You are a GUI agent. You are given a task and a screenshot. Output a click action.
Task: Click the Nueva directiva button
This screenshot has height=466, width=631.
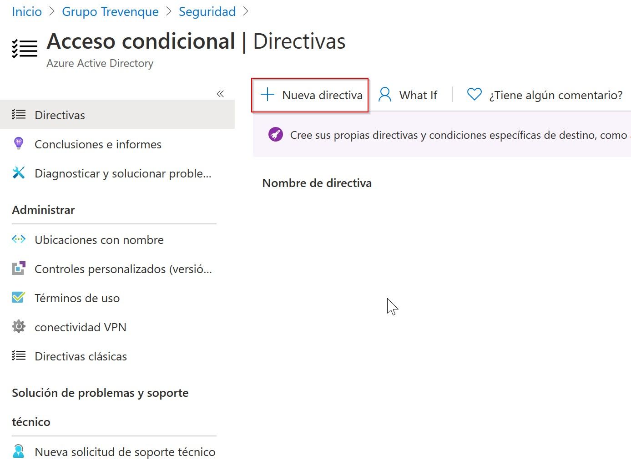tap(310, 95)
